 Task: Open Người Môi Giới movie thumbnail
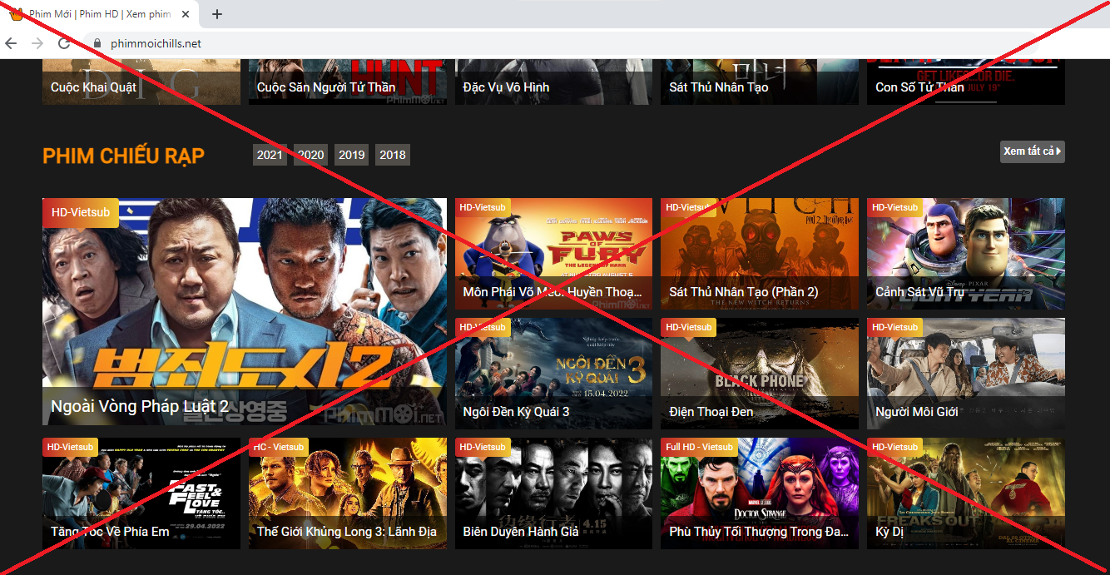pyautogui.click(x=966, y=374)
